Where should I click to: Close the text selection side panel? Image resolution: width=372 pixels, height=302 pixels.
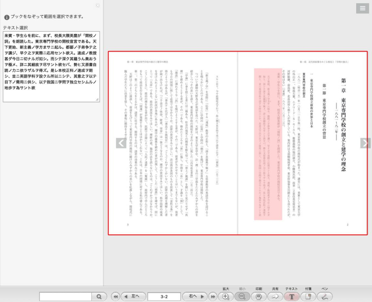[x=97, y=6]
